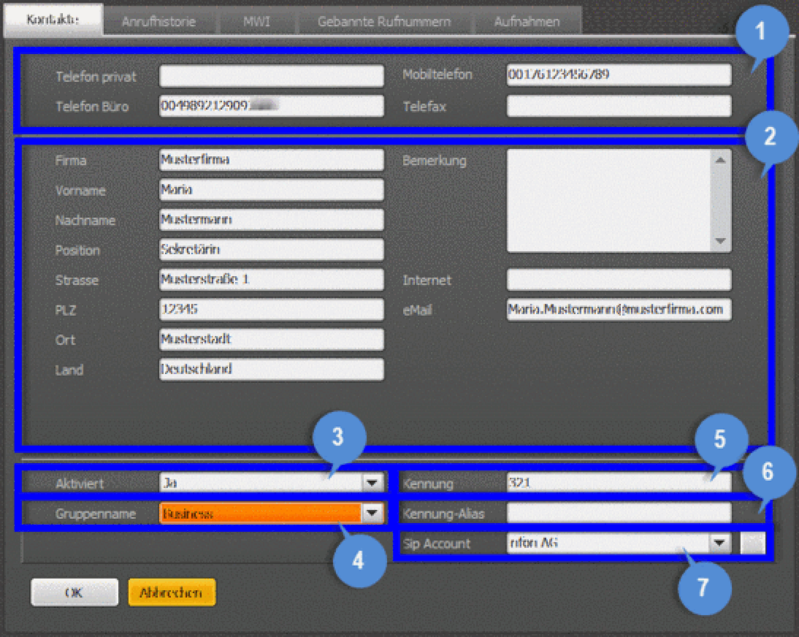Click the Vorname field containing Maria
This screenshot has width=799, height=637.
pyautogui.click(x=272, y=190)
